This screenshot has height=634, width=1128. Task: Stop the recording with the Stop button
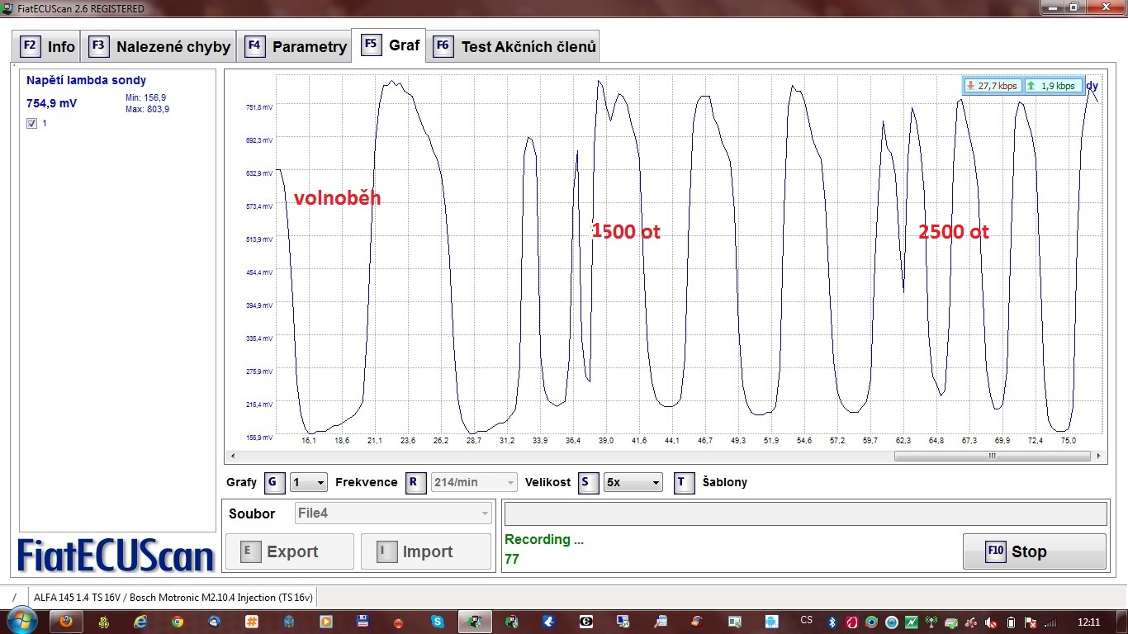tap(1034, 551)
